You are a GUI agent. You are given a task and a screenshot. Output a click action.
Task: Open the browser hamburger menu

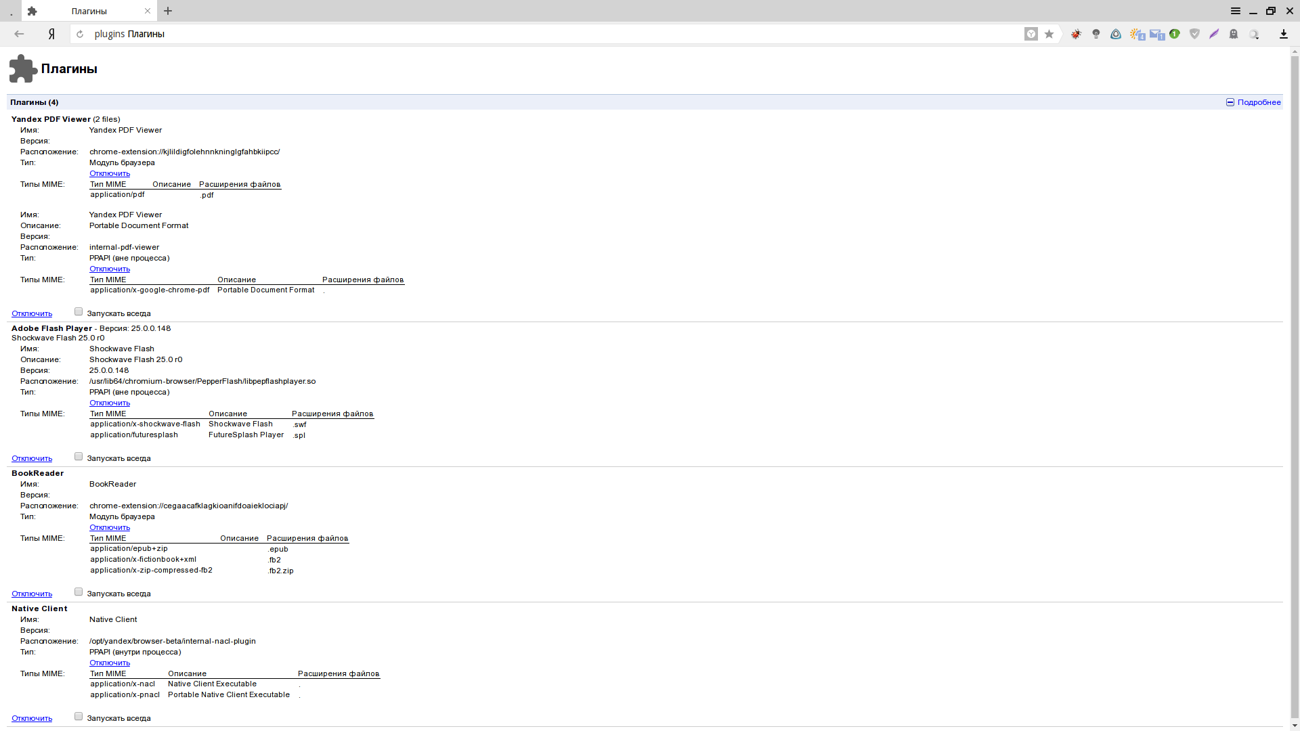point(1235,11)
